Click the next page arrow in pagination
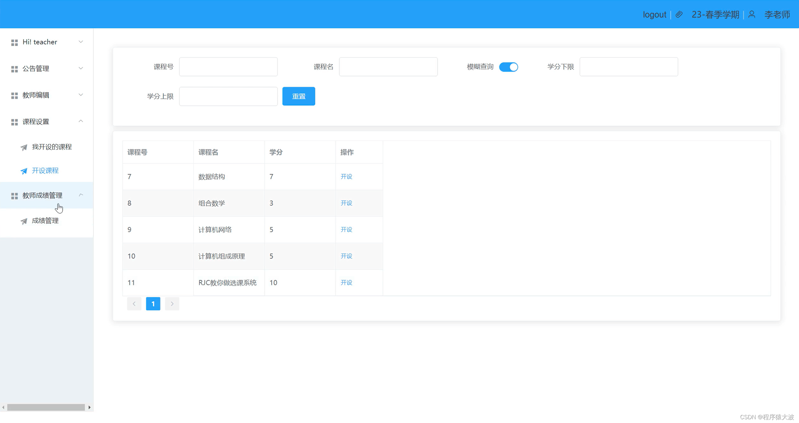The height and width of the screenshot is (423, 799). (172, 303)
